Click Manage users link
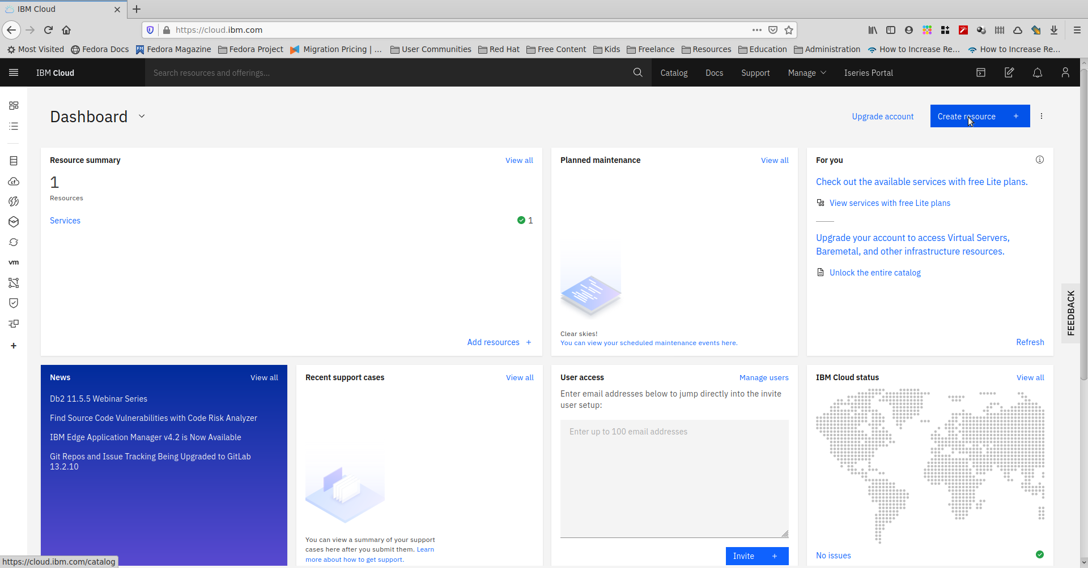1088x568 pixels. pyautogui.click(x=764, y=377)
